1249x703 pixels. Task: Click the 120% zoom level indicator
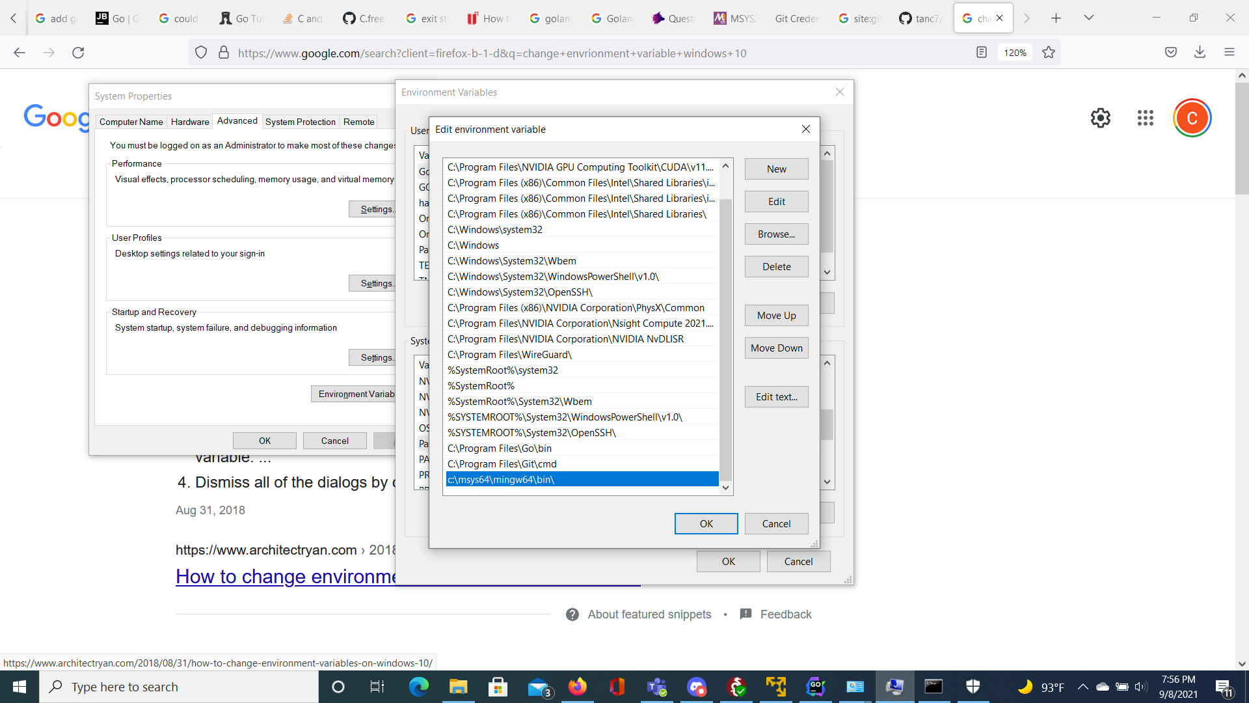tap(1015, 53)
